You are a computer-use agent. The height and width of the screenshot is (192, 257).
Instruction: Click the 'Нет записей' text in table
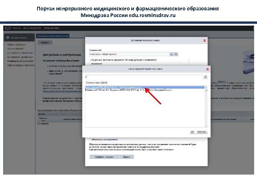tap(43, 124)
